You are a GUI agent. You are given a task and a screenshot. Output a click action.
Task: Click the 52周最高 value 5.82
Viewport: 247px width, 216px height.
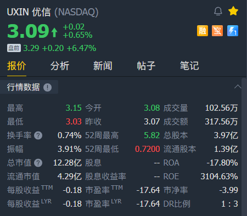[152, 135]
